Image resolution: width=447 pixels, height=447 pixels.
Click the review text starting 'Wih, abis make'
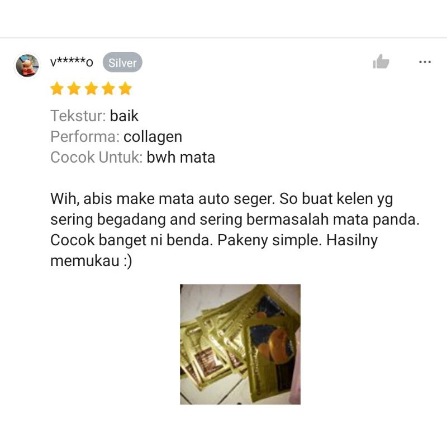tap(235, 230)
